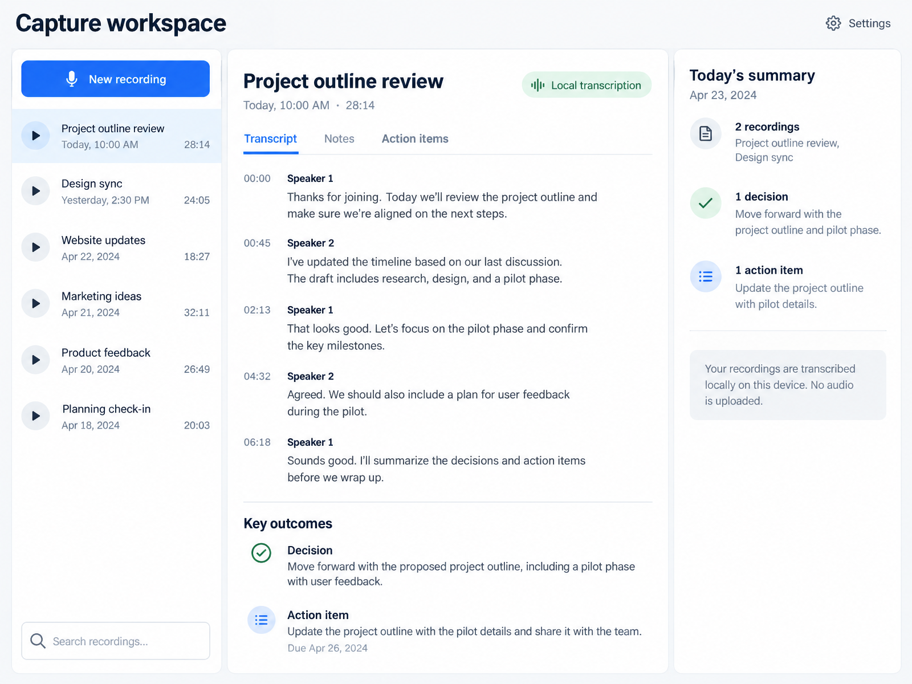Open Settings via the gear icon
Screen dimensions: 912x684
pos(833,23)
